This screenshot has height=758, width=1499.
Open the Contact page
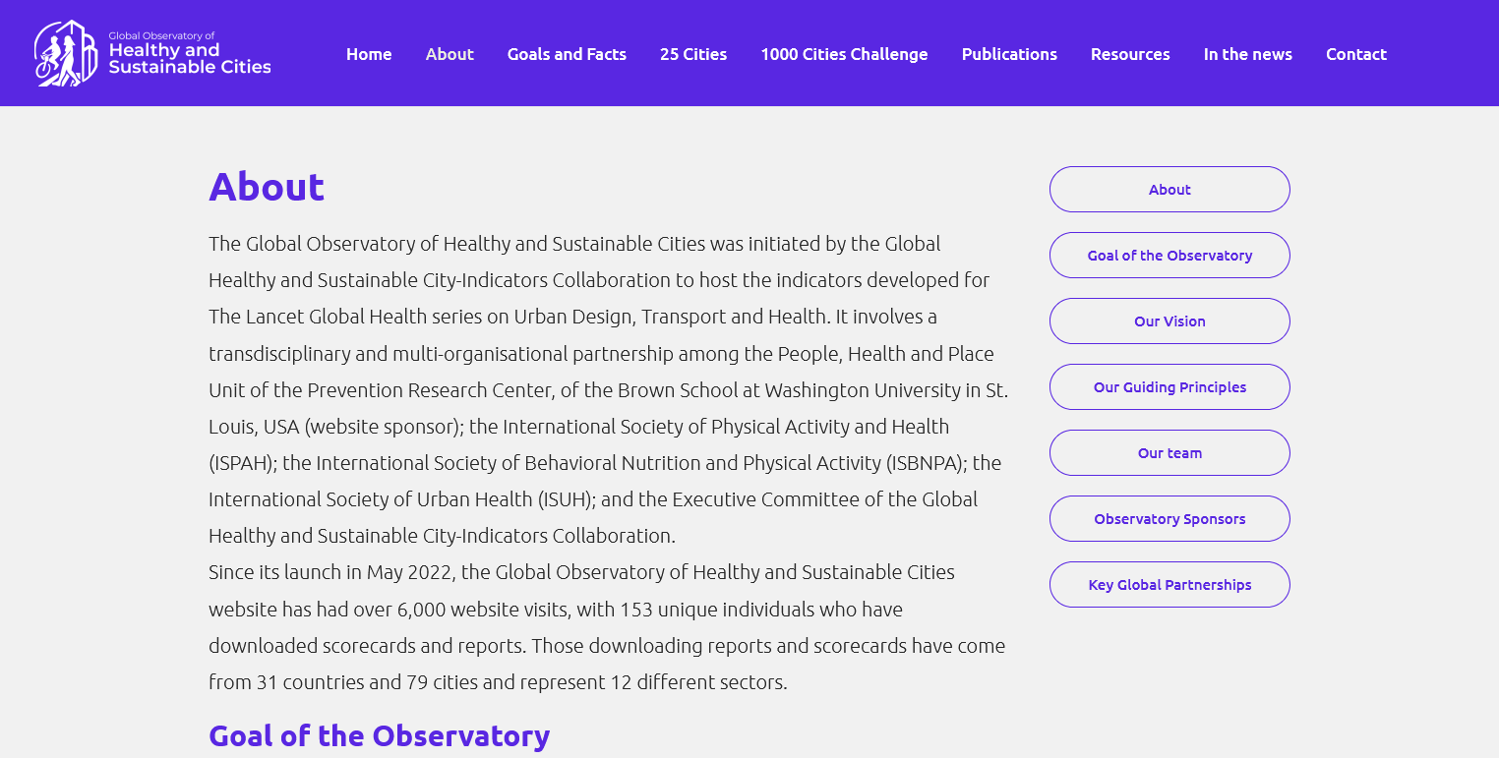pos(1355,54)
